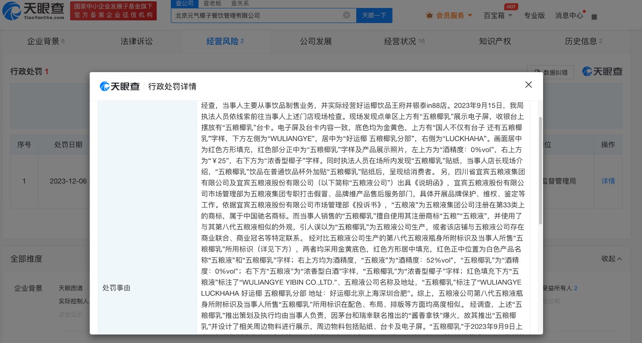Select the 企业背景 tab
The image size is (642, 343).
(x=46, y=41)
